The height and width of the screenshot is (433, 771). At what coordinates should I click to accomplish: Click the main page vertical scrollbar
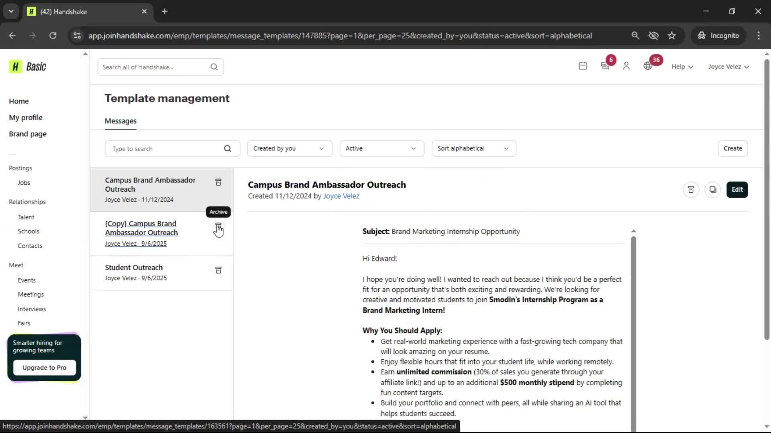(x=767, y=199)
